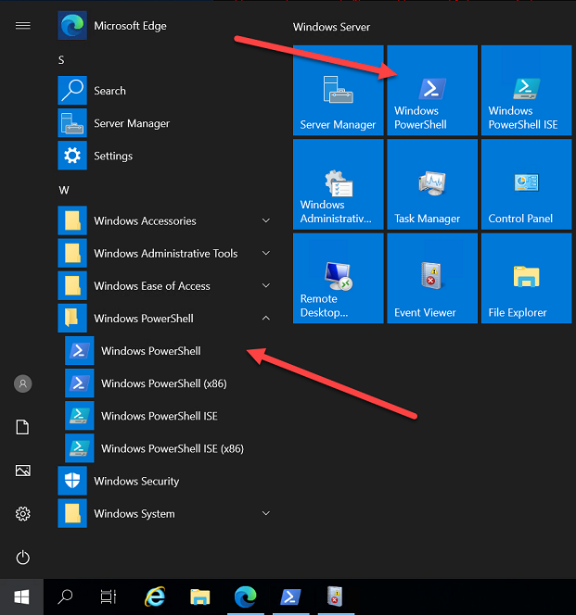Click the Search app magnifier icon
Viewport: 576px width, 615px height.
tap(72, 91)
